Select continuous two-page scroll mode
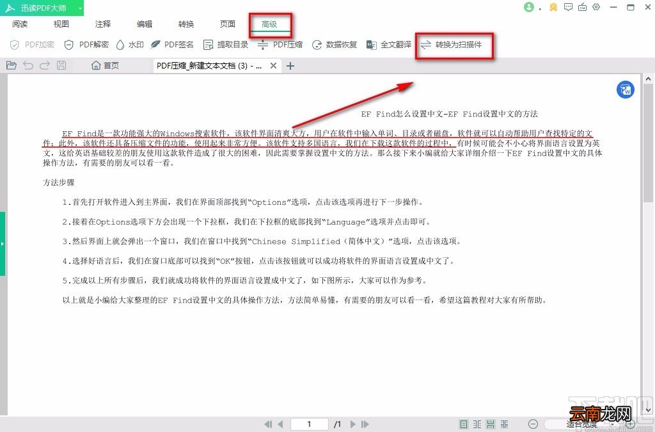655x432 pixels. (x=505, y=424)
